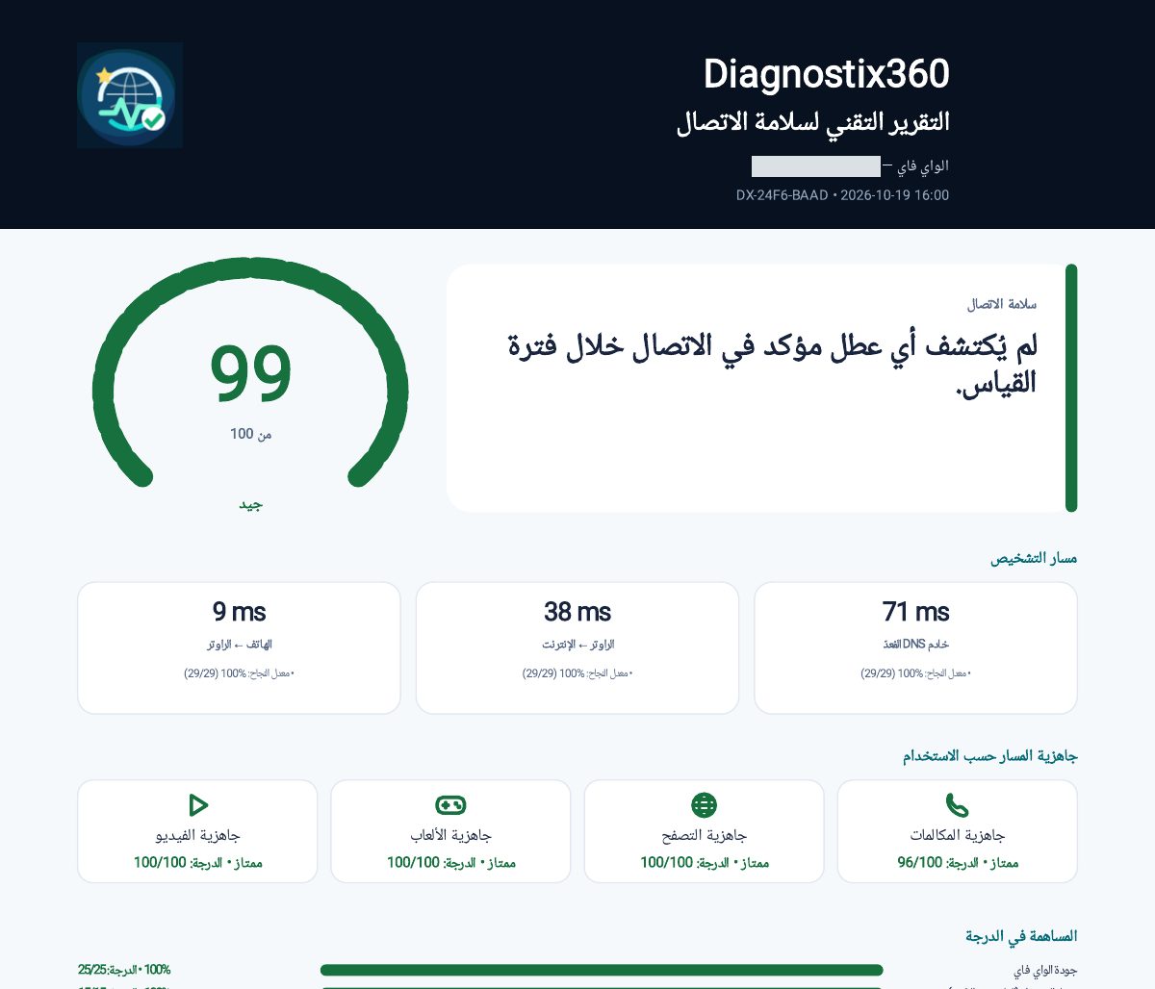This screenshot has width=1155, height=989.
Task: Click the phone icon for calls readiness
Action: pyautogui.click(x=957, y=804)
